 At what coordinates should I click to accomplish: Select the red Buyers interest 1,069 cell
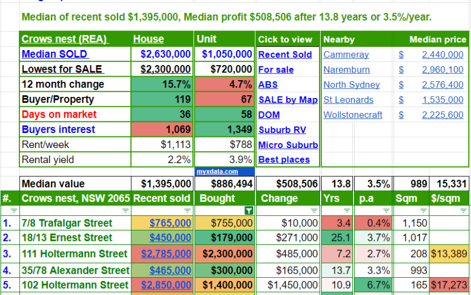pyautogui.click(x=162, y=130)
